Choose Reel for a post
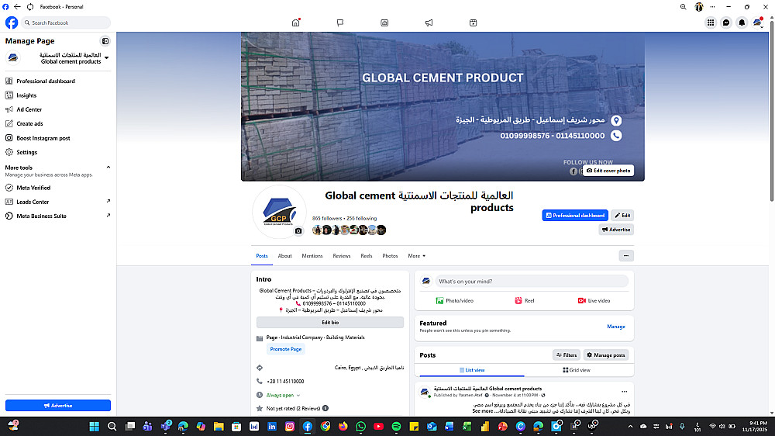775x436 pixels. tap(524, 301)
